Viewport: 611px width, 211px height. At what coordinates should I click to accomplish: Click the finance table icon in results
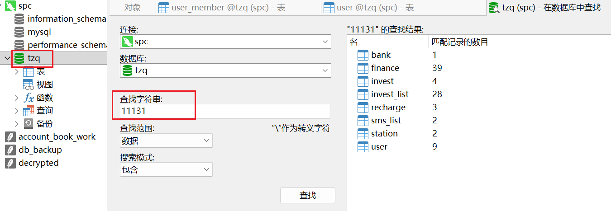pos(363,68)
